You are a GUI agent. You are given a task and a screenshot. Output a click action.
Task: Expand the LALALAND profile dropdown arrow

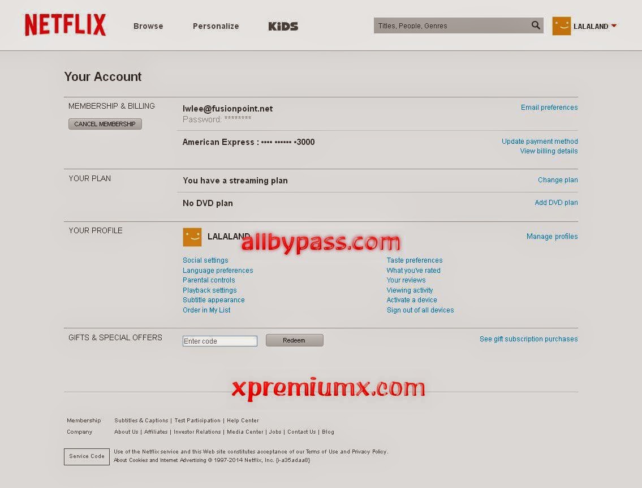(x=614, y=26)
